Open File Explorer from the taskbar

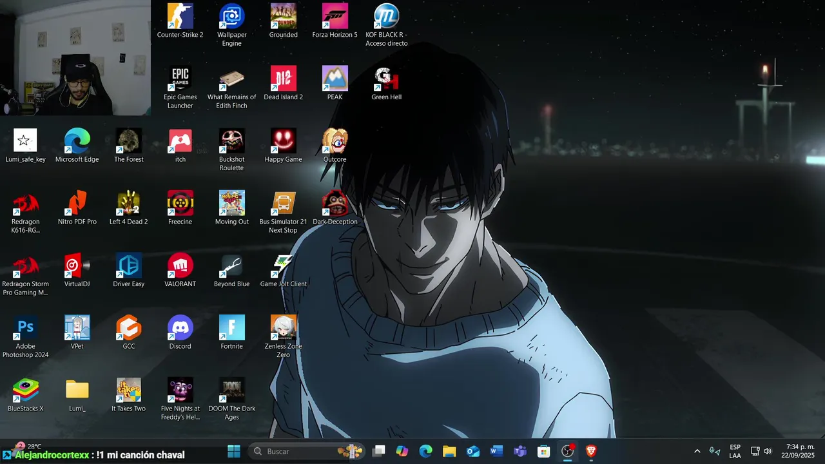pyautogui.click(x=449, y=451)
